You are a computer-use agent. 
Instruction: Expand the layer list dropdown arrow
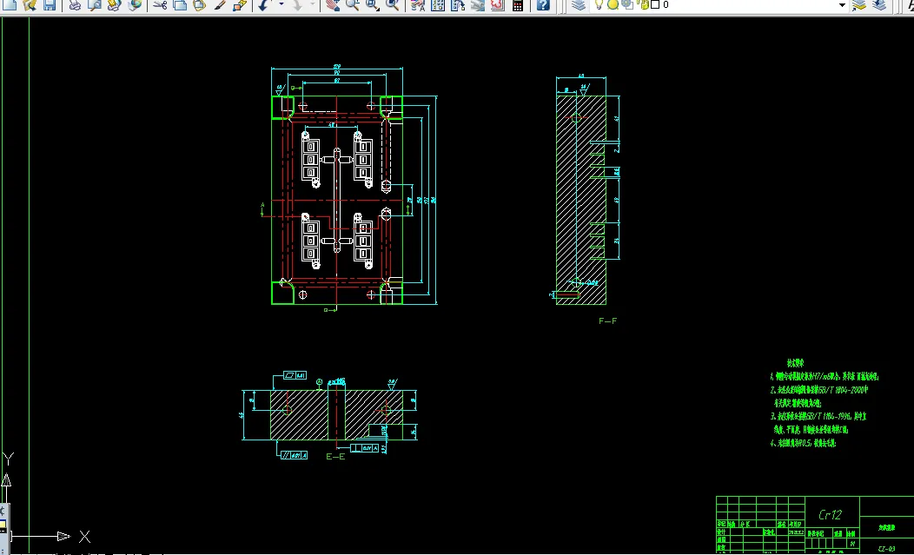click(842, 5)
